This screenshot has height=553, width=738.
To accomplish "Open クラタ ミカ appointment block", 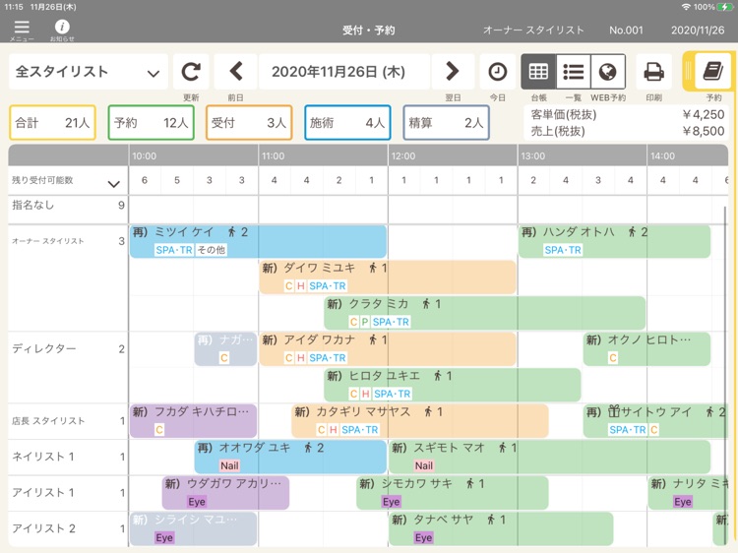I will coord(485,313).
